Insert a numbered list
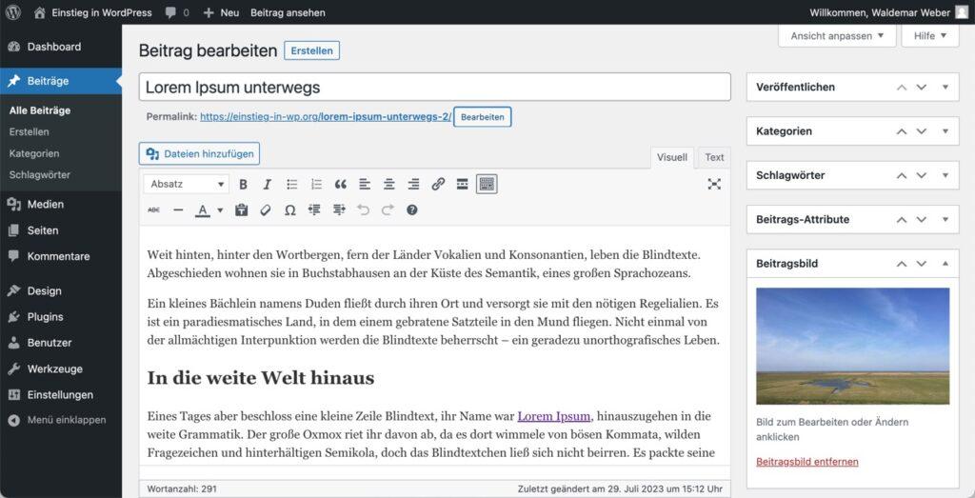 pos(316,184)
